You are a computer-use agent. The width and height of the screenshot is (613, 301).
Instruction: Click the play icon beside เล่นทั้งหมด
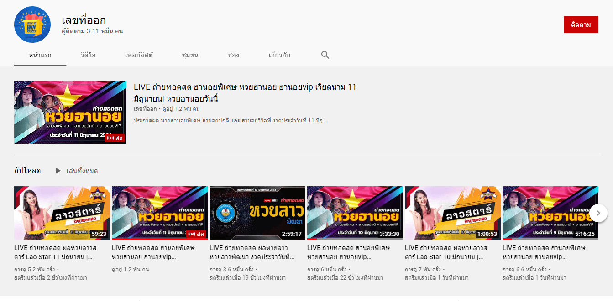(x=58, y=171)
